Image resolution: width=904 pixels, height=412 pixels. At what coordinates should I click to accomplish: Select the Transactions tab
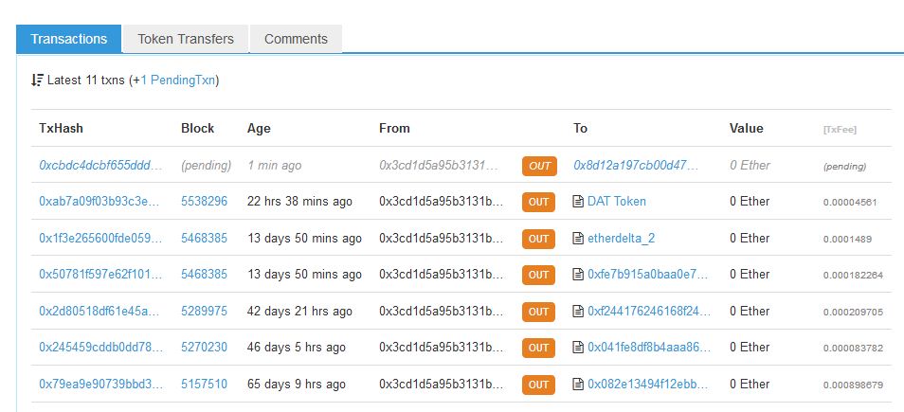click(x=68, y=39)
